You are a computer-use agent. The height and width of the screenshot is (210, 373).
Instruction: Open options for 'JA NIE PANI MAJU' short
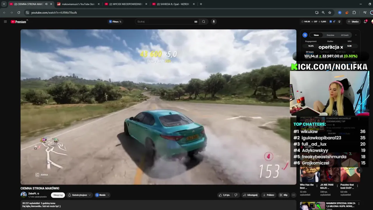click(337, 186)
